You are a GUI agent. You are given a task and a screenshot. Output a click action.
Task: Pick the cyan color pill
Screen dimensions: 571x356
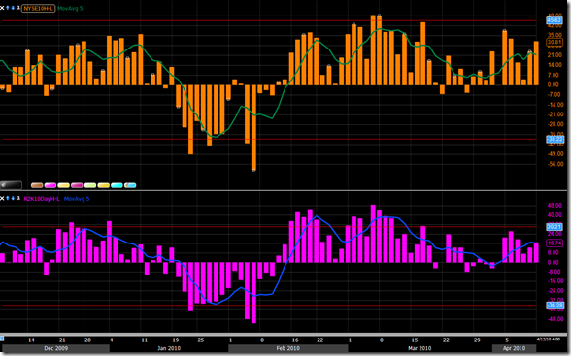(117, 185)
